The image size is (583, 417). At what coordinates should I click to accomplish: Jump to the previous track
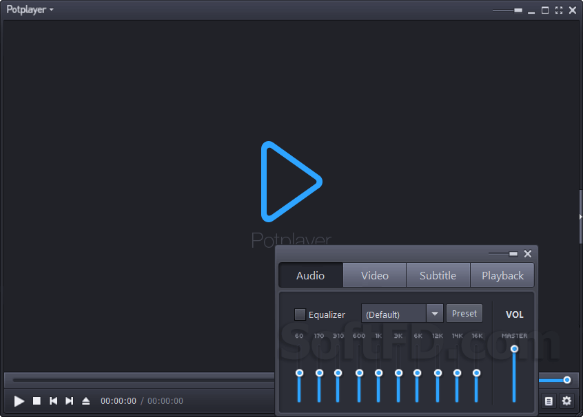coord(53,401)
